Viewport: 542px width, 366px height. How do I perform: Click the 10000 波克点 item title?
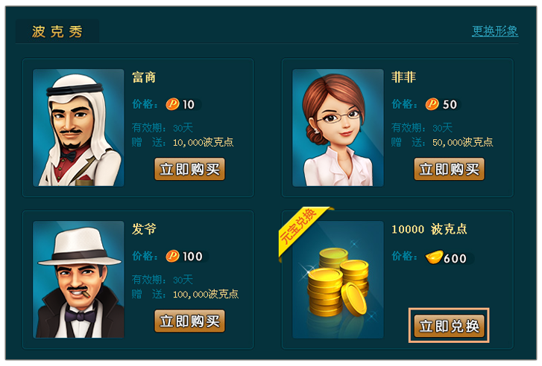429,229
